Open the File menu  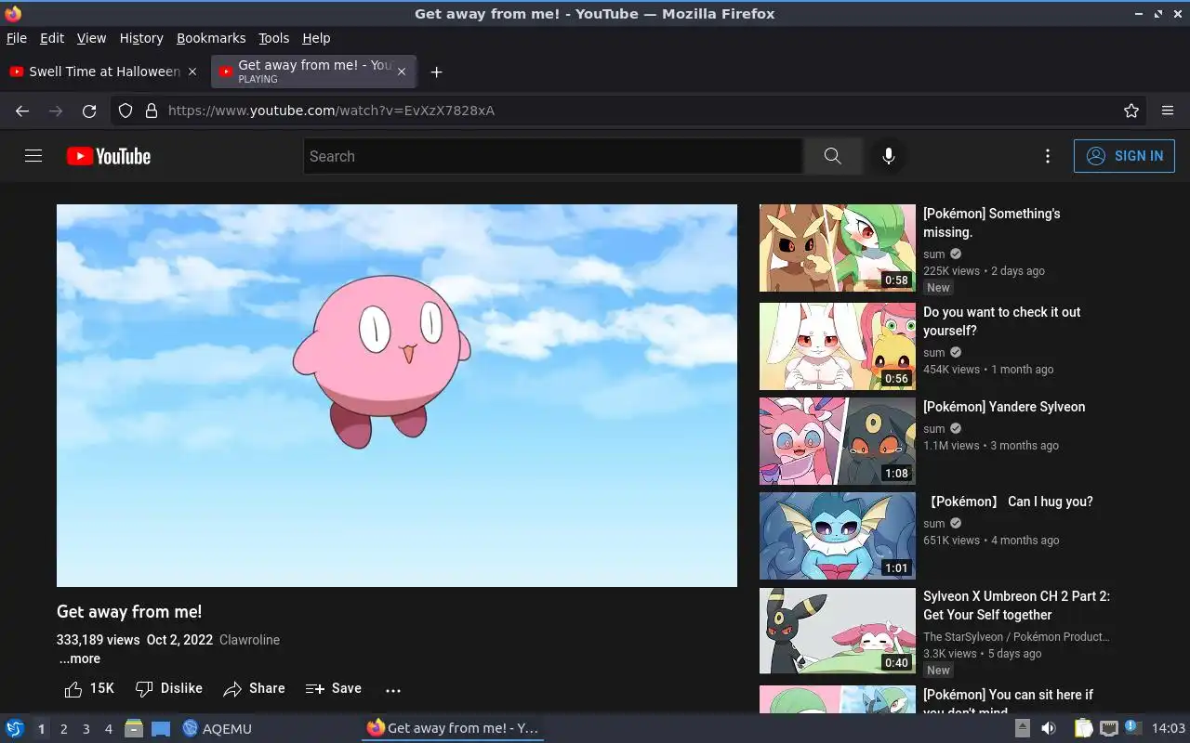click(17, 38)
